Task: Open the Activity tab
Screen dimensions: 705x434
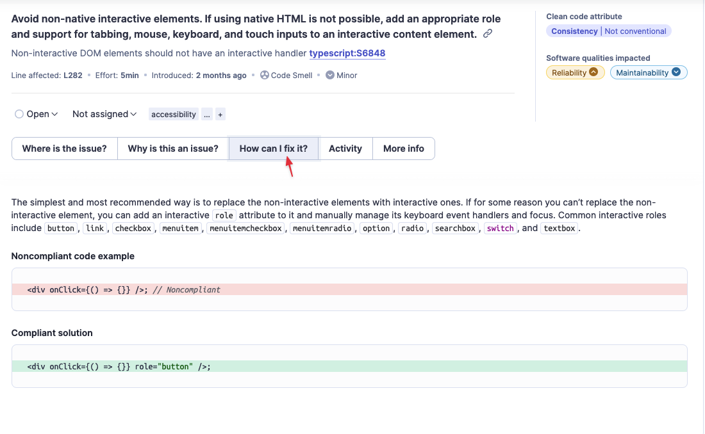Action: pos(345,149)
